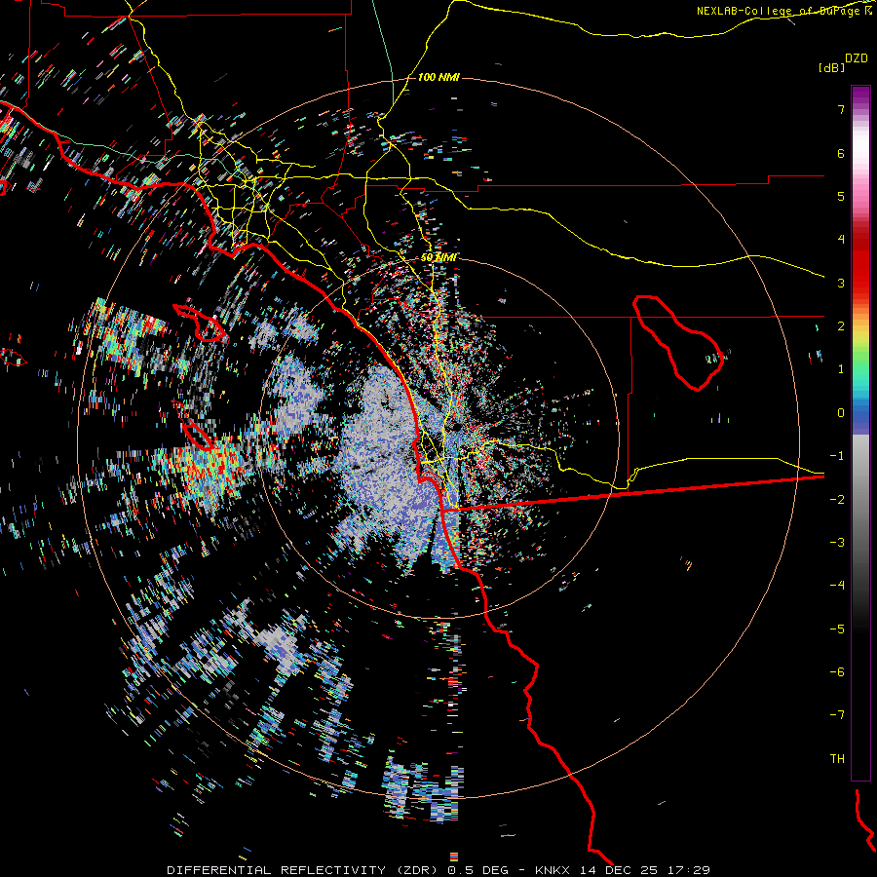Click the "2" value on the dB scale
The height and width of the screenshot is (877, 877).
tap(841, 326)
